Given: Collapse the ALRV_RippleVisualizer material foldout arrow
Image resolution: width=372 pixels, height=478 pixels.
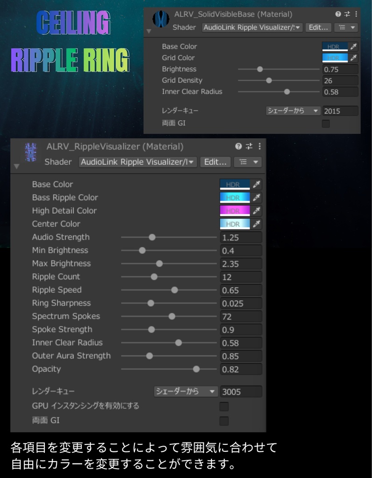Looking at the screenshot, I should pyautogui.click(x=16, y=166).
